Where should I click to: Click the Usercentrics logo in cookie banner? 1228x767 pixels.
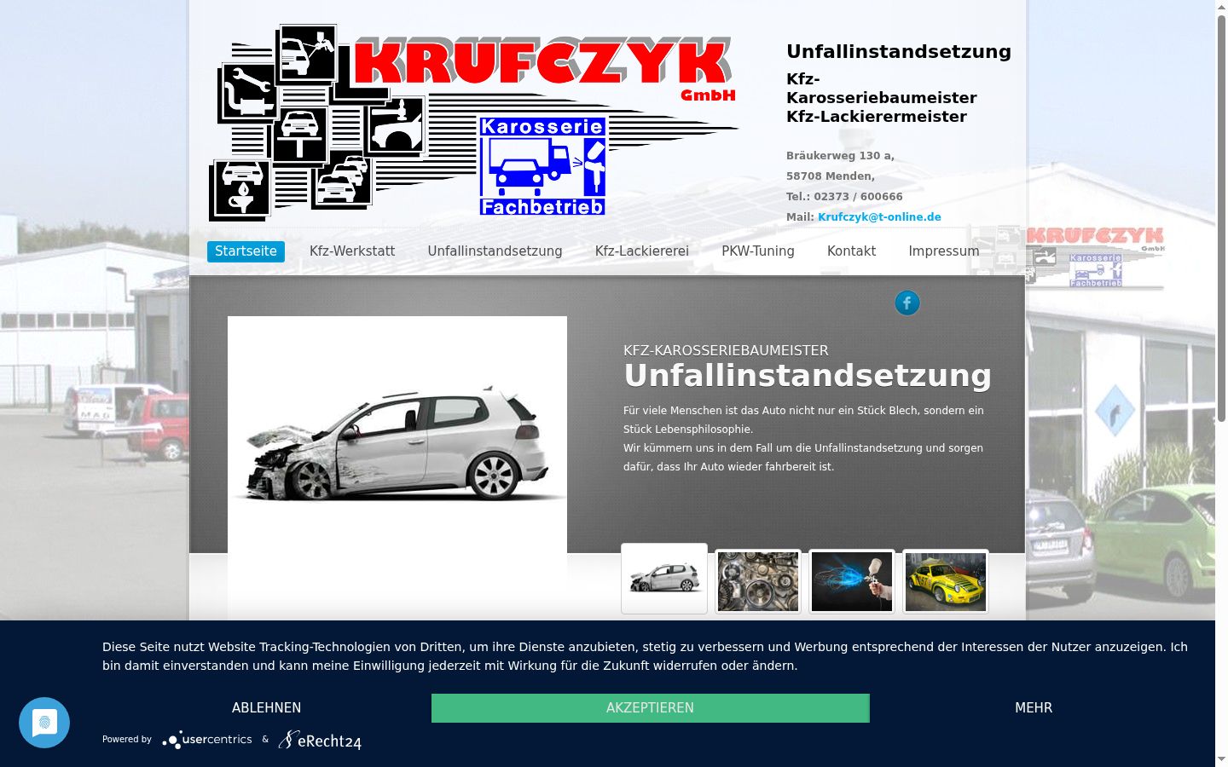tap(207, 740)
